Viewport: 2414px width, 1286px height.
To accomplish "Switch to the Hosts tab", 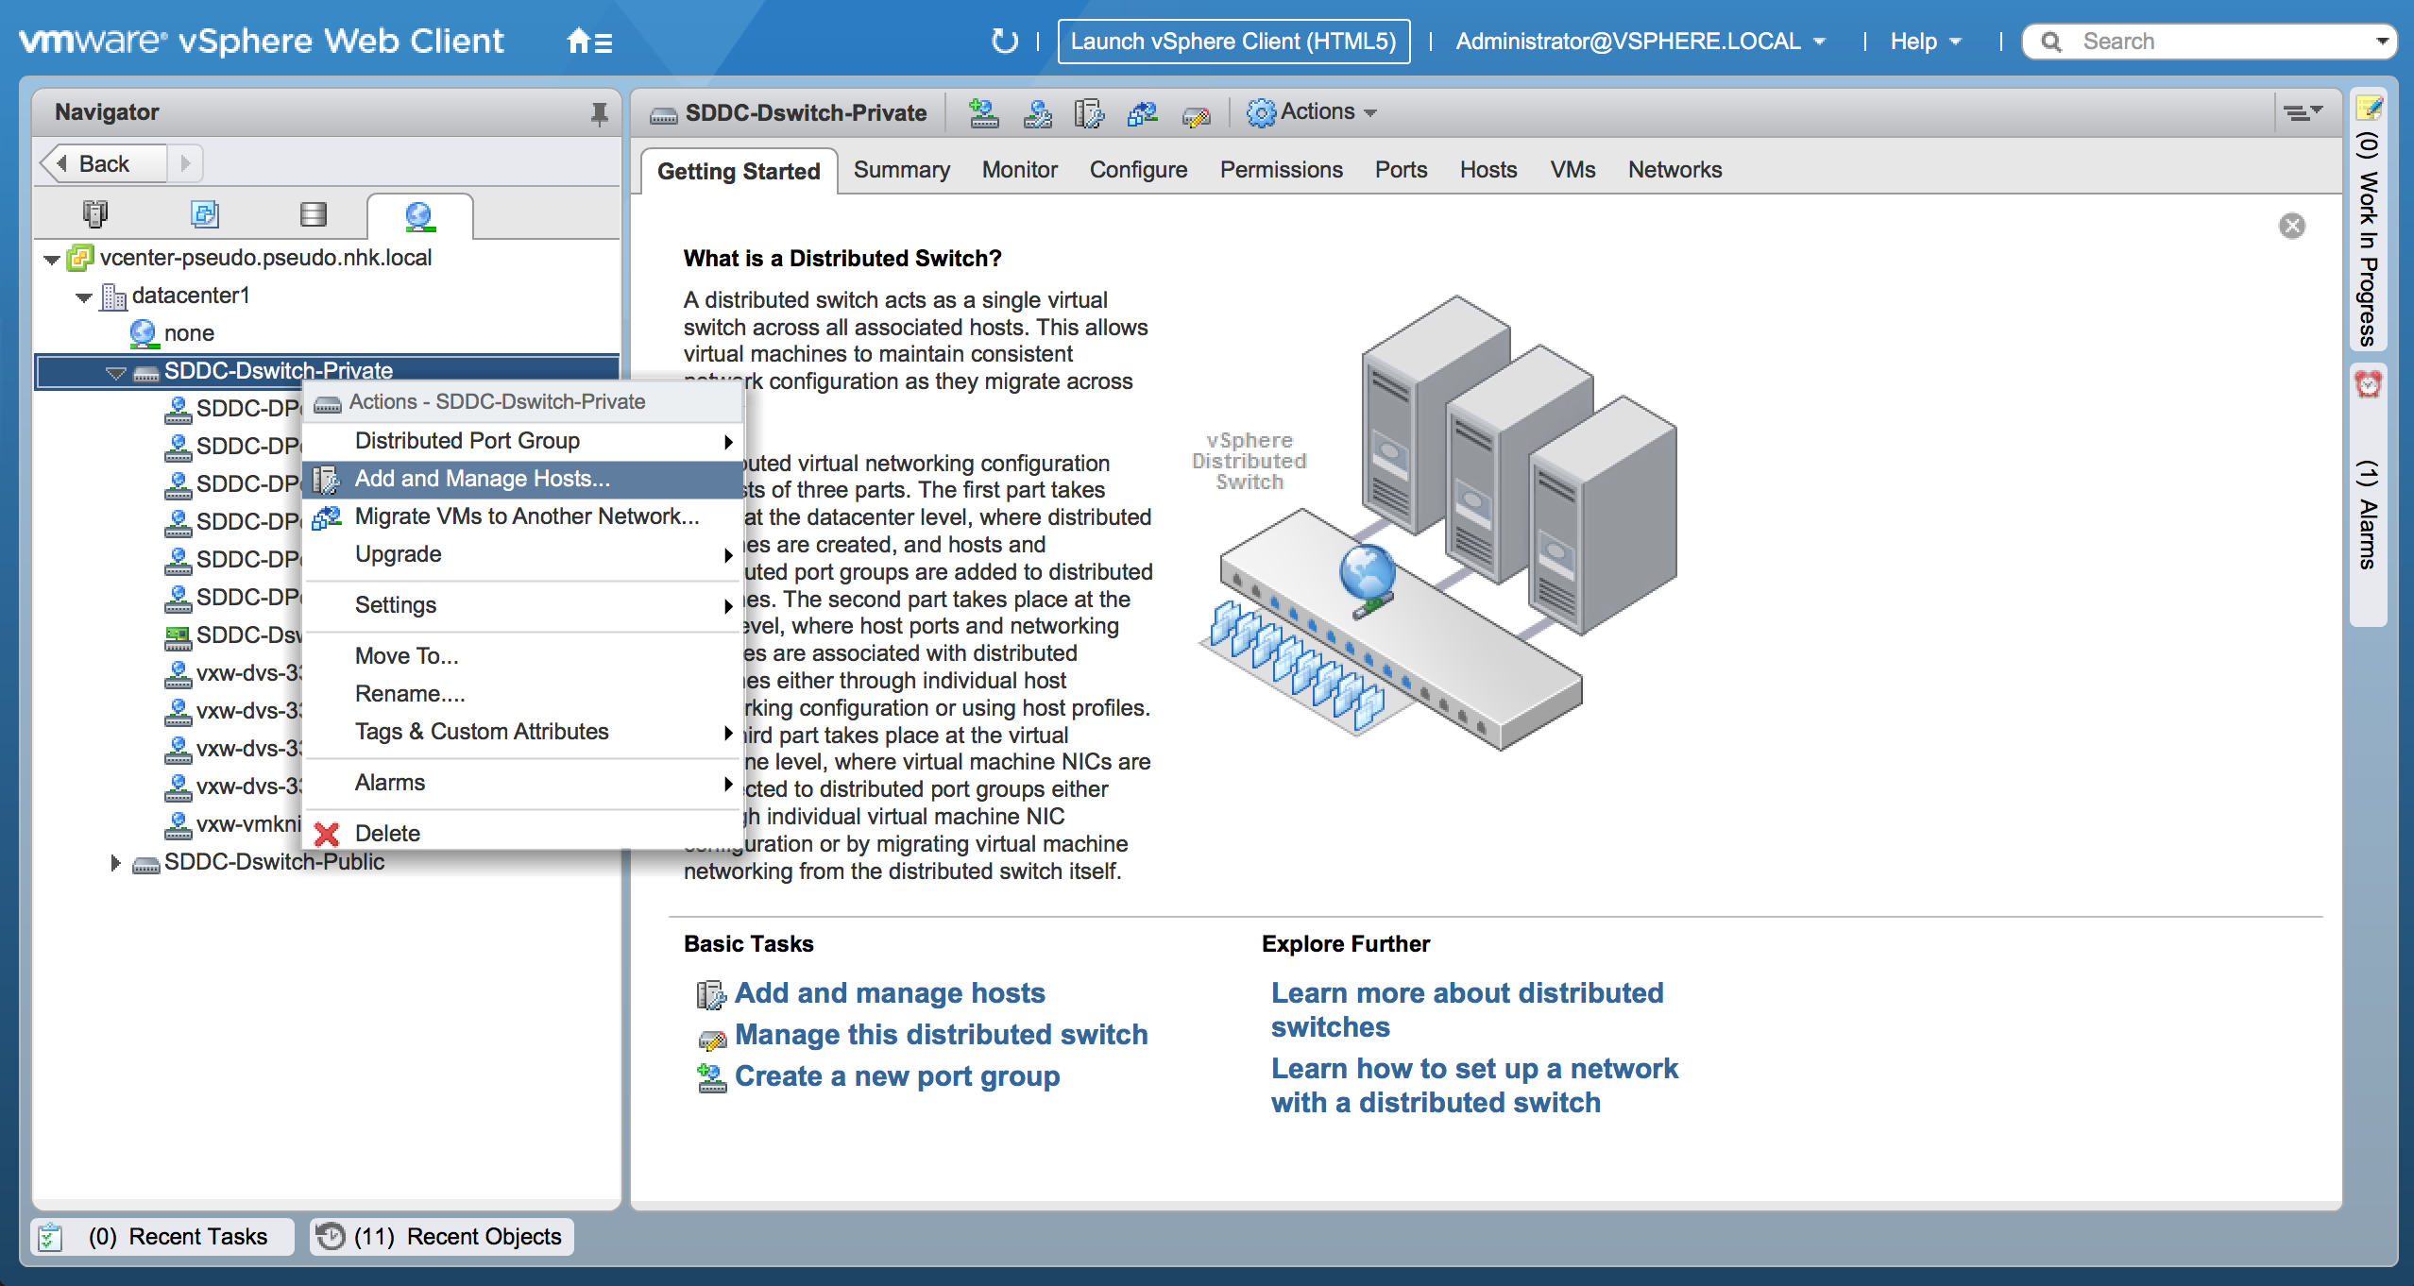I will [x=1488, y=170].
